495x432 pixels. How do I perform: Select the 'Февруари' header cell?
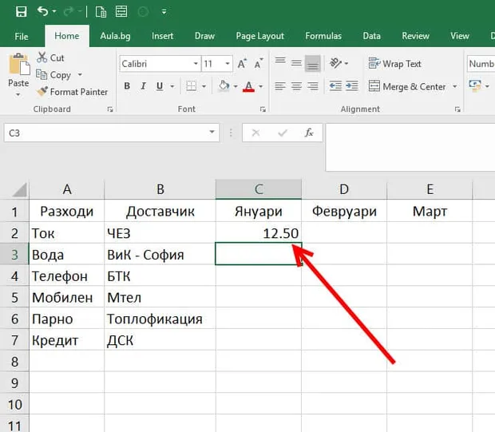click(x=344, y=211)
